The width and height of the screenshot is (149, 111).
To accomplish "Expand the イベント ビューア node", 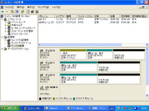I will click(6, 22).
